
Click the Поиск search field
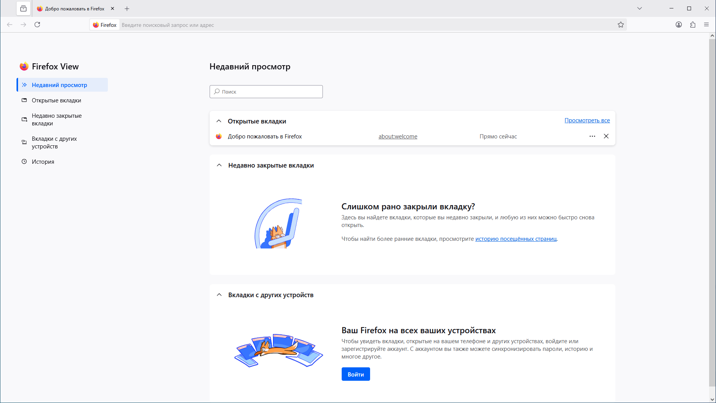point(266,92)
